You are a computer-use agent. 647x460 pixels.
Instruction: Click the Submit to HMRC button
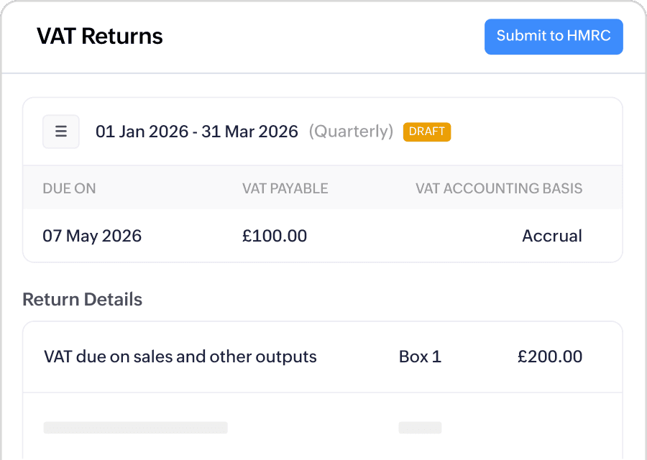pos(554,37)
